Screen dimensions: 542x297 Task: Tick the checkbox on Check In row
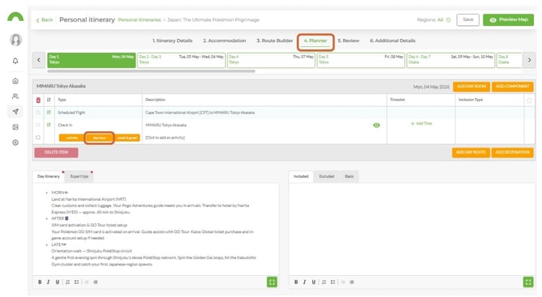[x=38, y=125]
